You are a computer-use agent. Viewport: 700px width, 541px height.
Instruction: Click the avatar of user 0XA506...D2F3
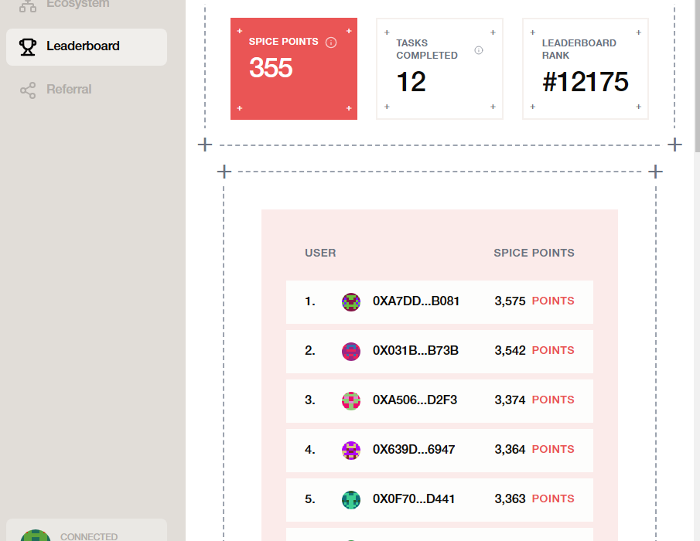point(351,401)
